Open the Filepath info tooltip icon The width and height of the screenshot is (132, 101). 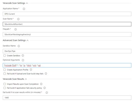tap(16, 29)
